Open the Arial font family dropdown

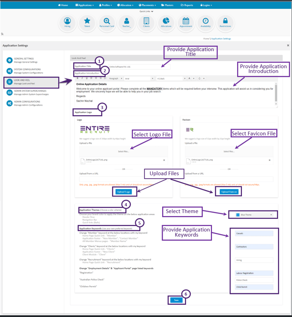pos(136,78)
